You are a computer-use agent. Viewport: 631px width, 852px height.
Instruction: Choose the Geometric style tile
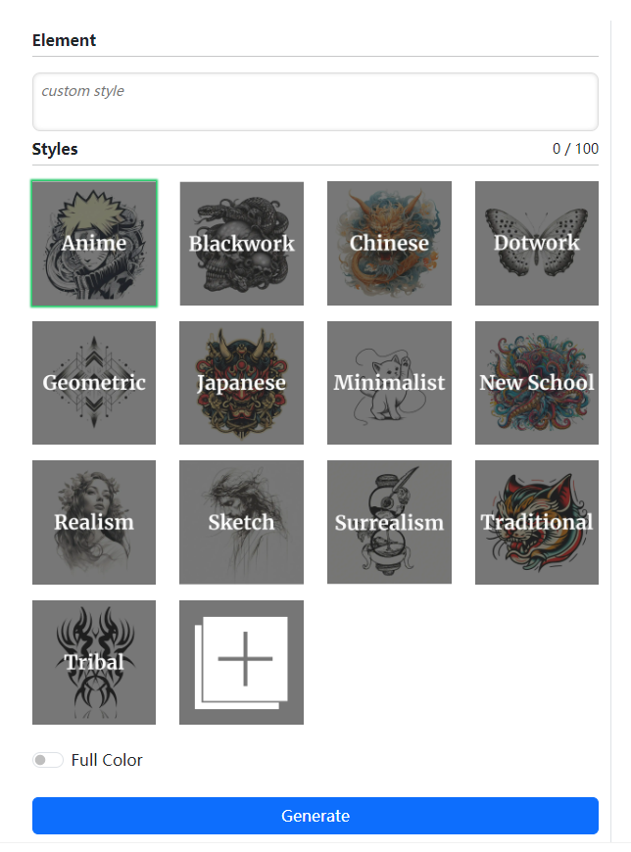pos(94,383)
